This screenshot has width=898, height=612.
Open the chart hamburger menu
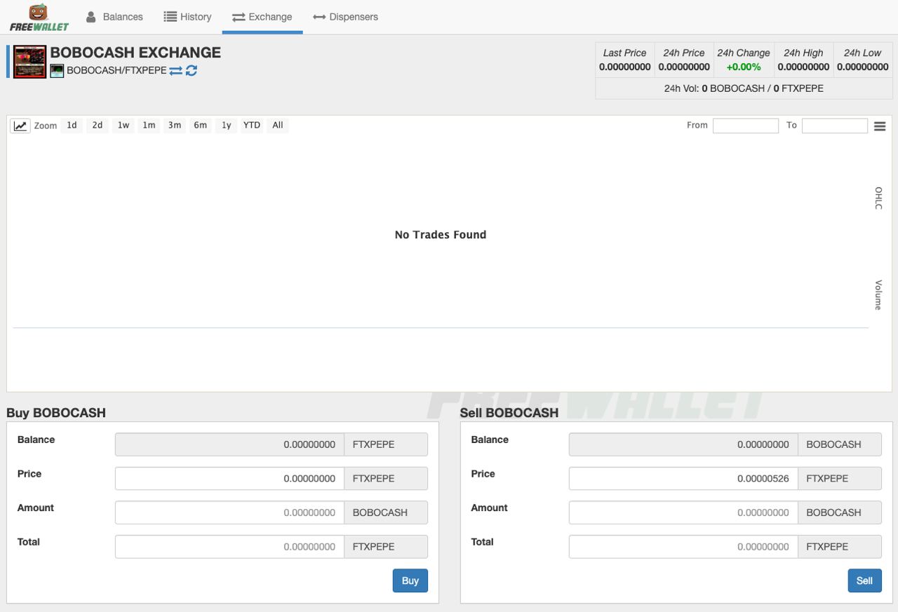(x=880, y=126)
